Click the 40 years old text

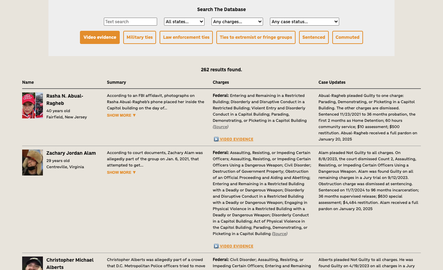click(58, 111)
